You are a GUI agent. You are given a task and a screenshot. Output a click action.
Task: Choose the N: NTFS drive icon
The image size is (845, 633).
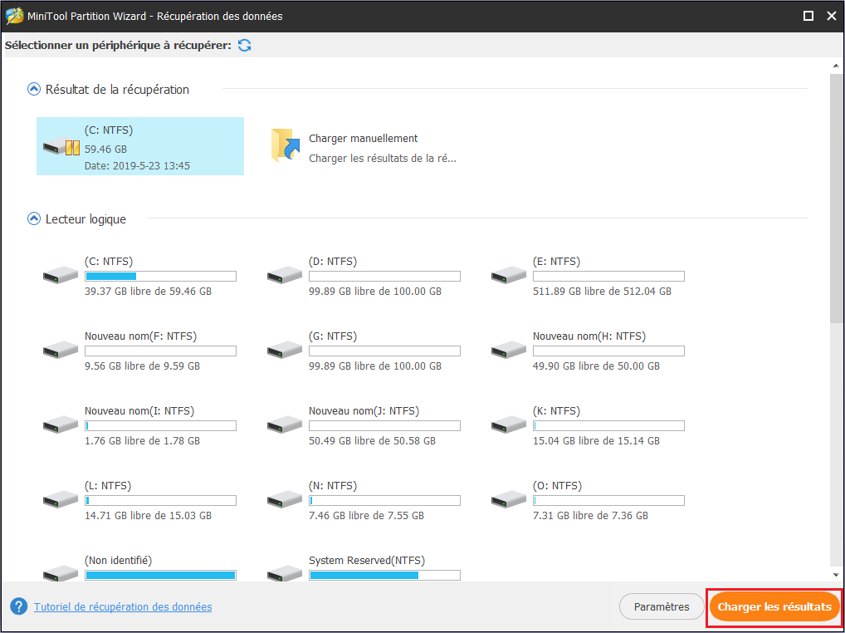pyautogui.click(x=285, y=499)
